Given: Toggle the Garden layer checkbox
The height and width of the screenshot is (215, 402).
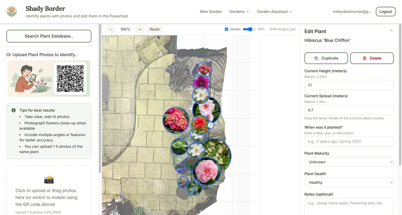Looking at the screenshot, I should (x=226, y=29).
